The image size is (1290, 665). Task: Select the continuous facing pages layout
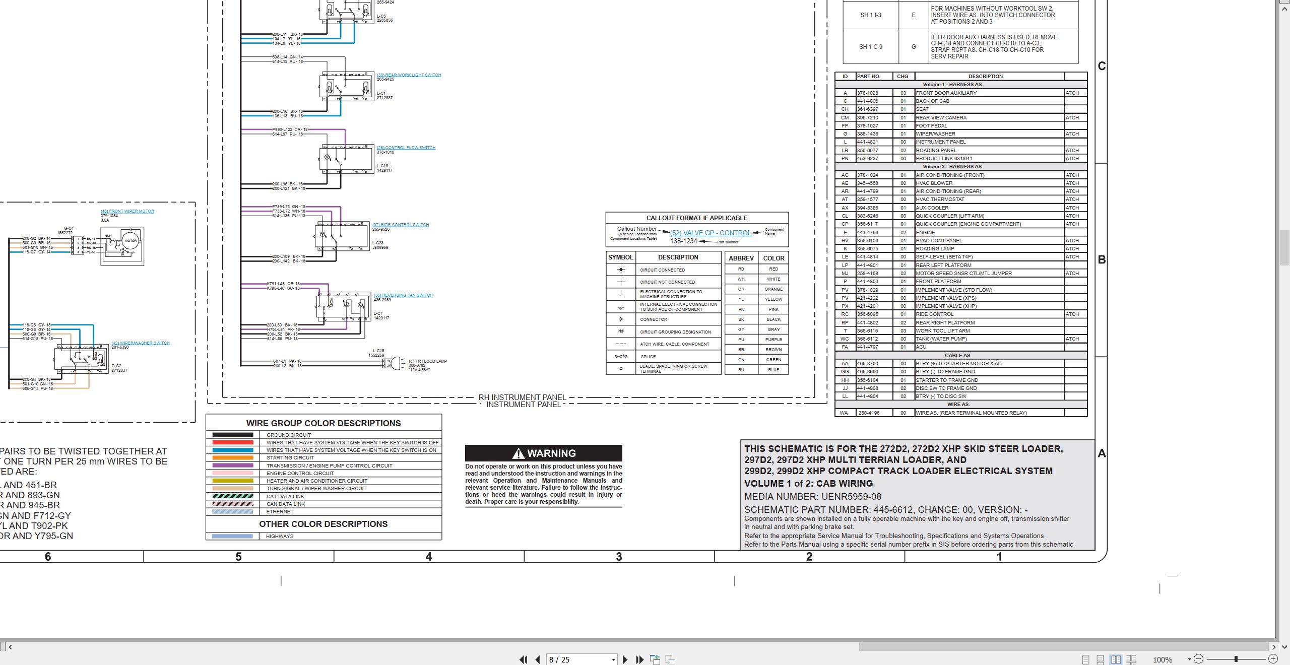[1131, 659]
